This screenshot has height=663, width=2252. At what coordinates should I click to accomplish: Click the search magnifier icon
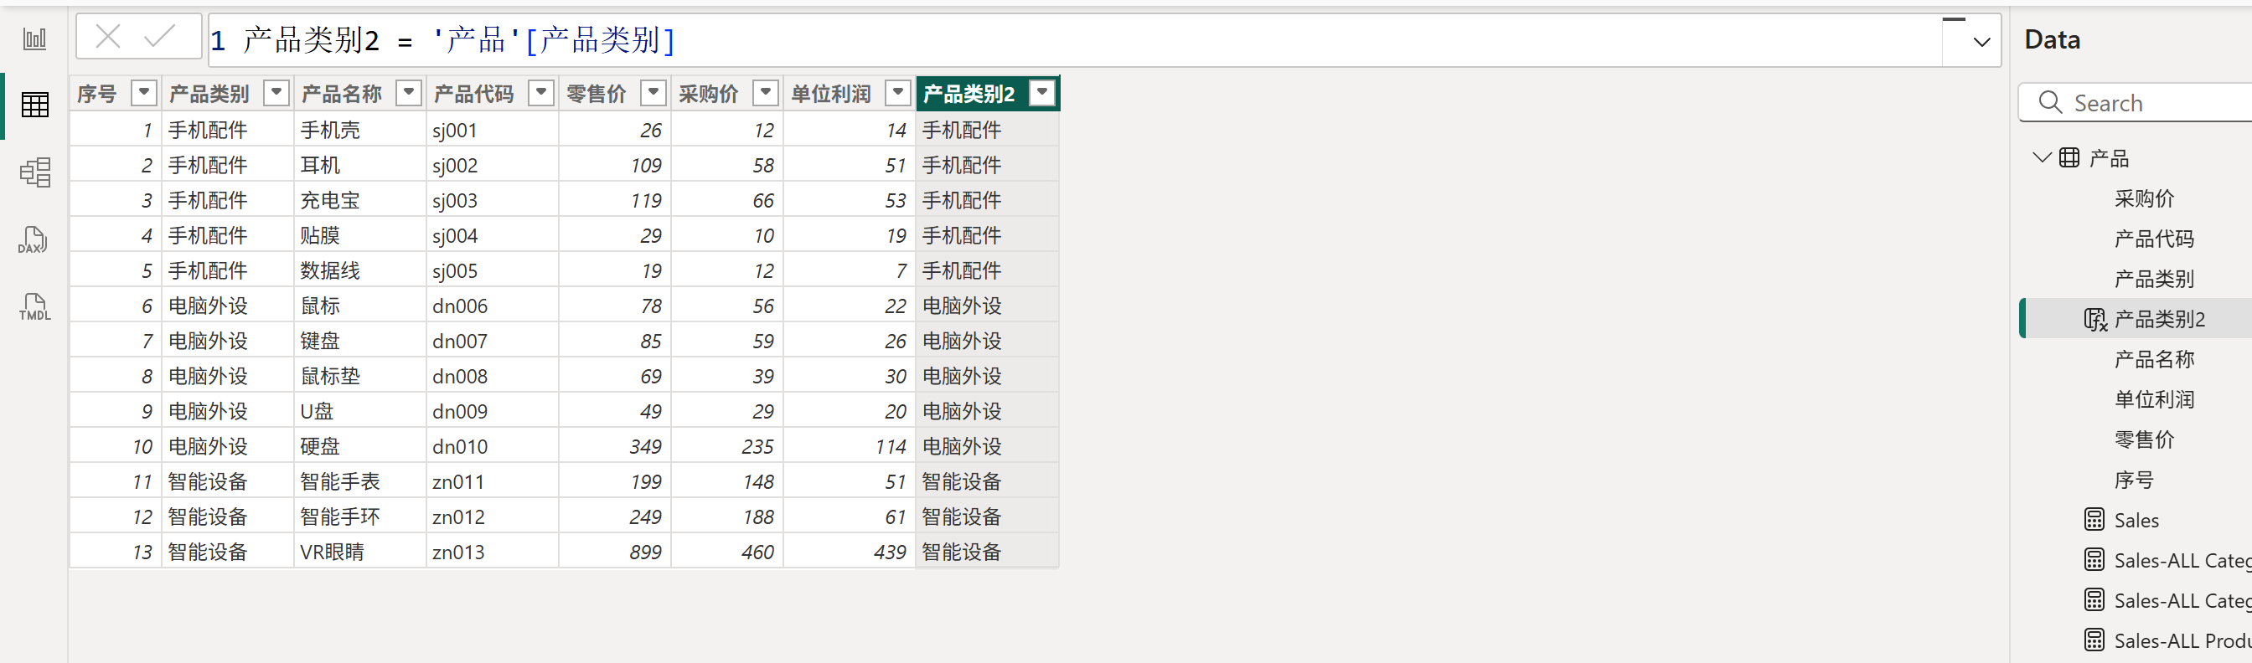(x=2050, y=102)
